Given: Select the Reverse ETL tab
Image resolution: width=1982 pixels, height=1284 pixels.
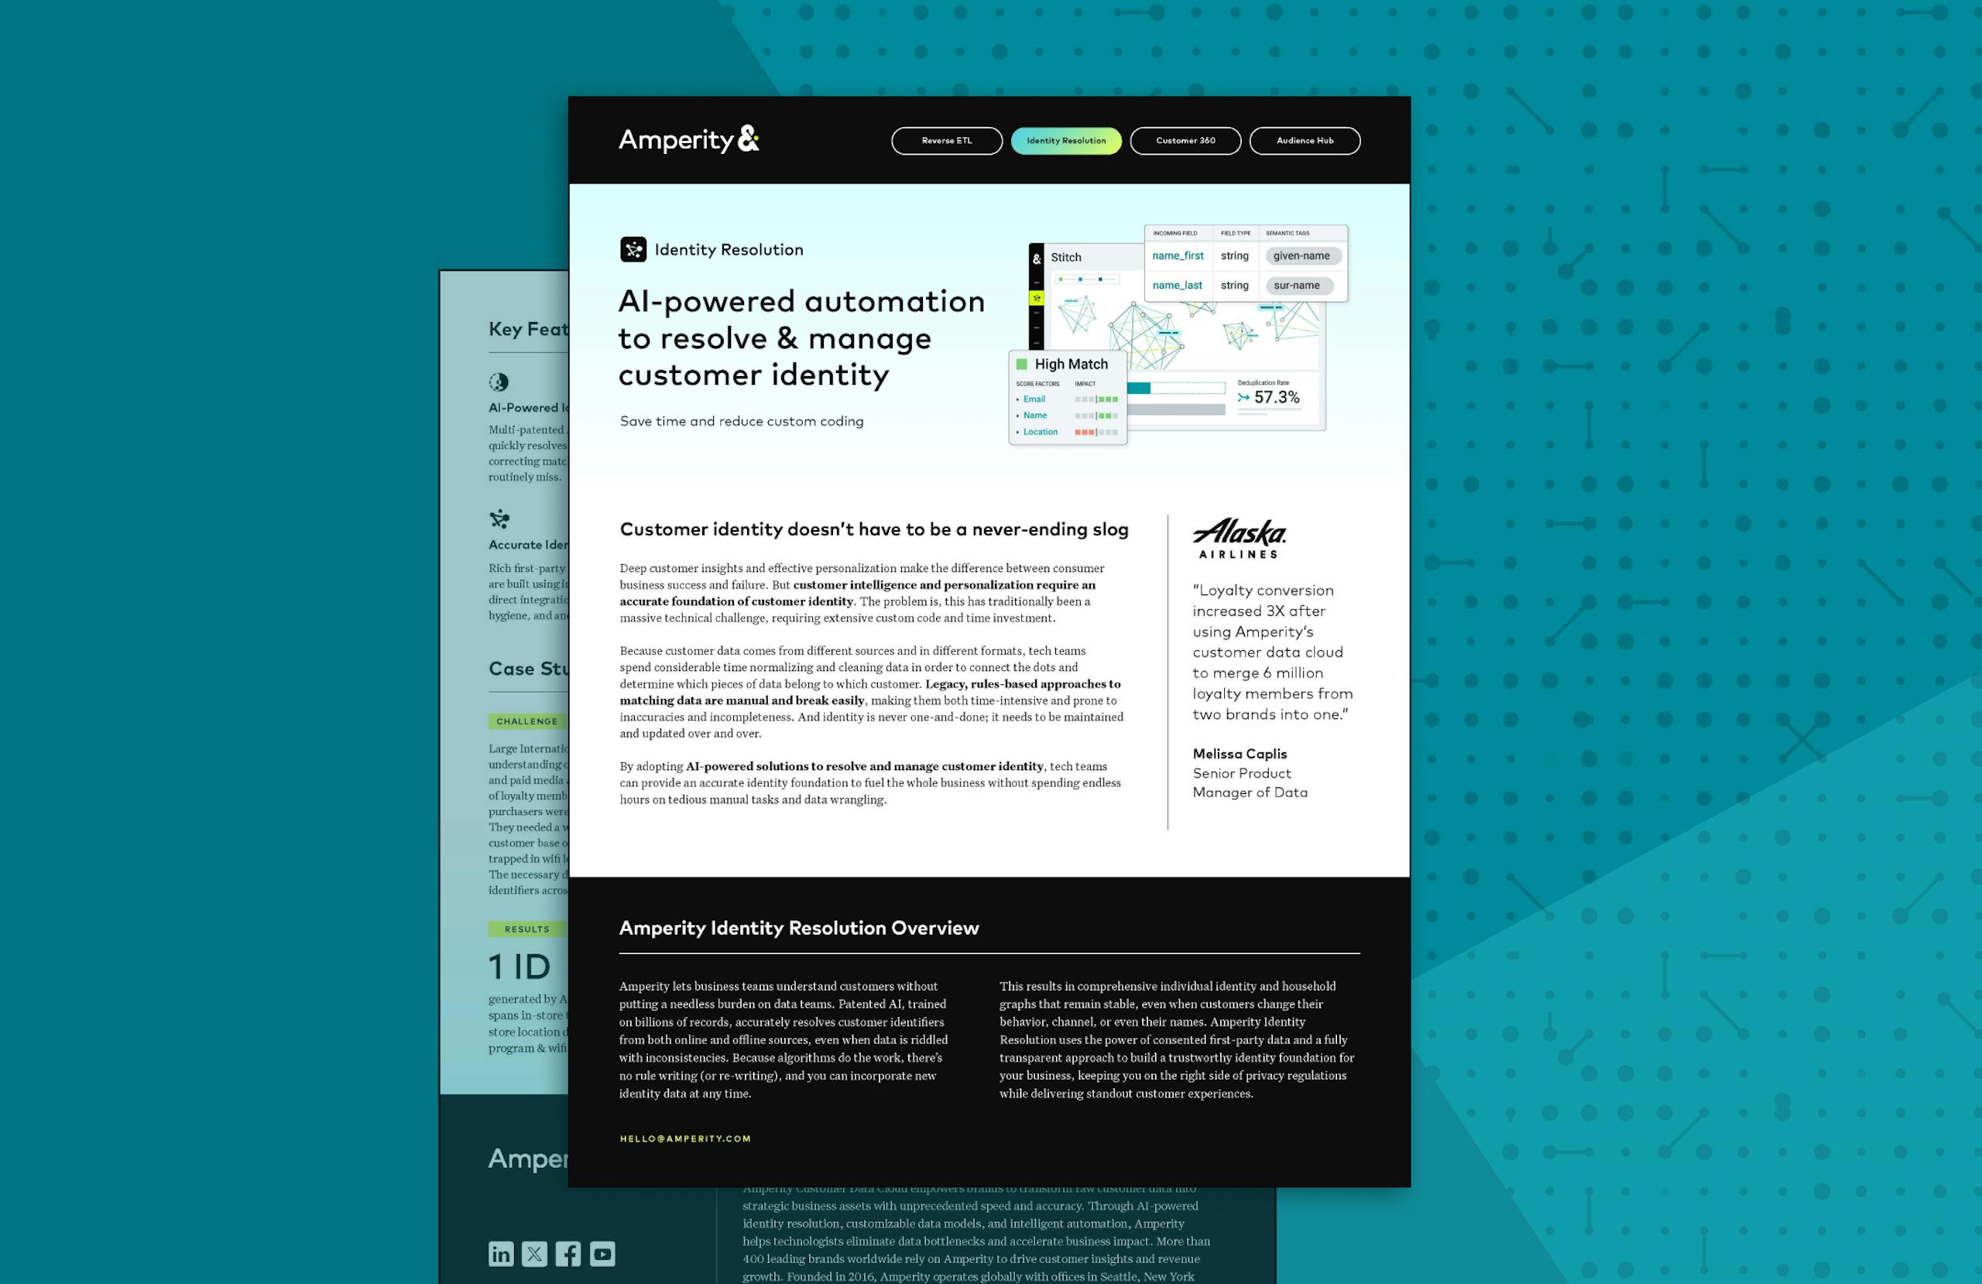Looking at the screenshot, I should (x=948, y=140).
